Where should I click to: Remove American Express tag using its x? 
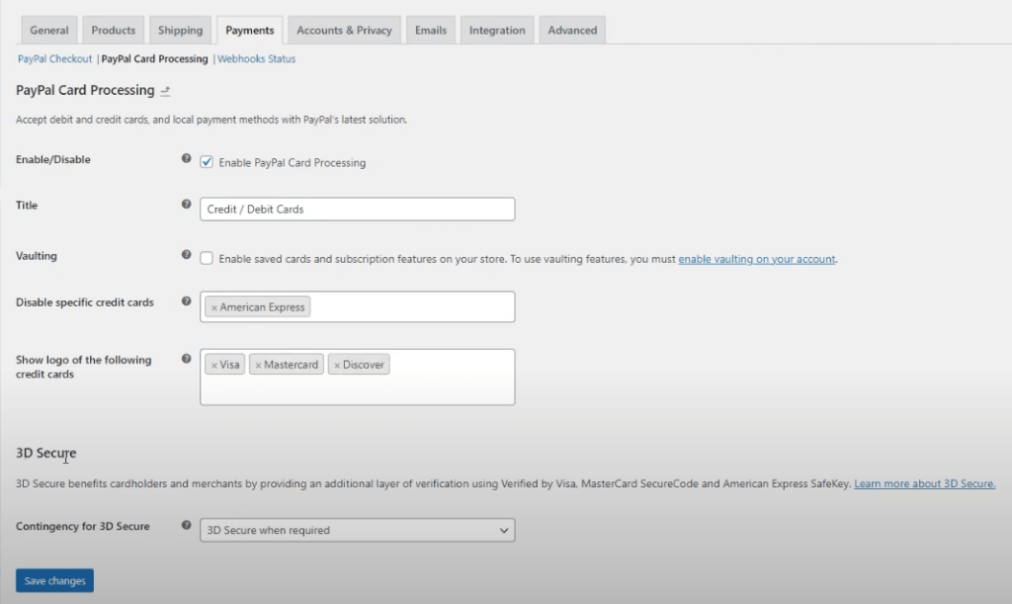coord(214,307)
